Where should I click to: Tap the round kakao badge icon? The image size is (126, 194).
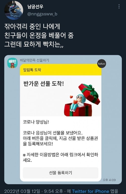point(102,64)
